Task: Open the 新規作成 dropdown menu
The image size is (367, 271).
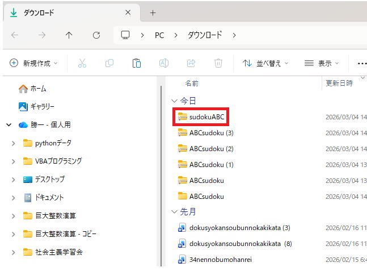Action: [33, 63]
